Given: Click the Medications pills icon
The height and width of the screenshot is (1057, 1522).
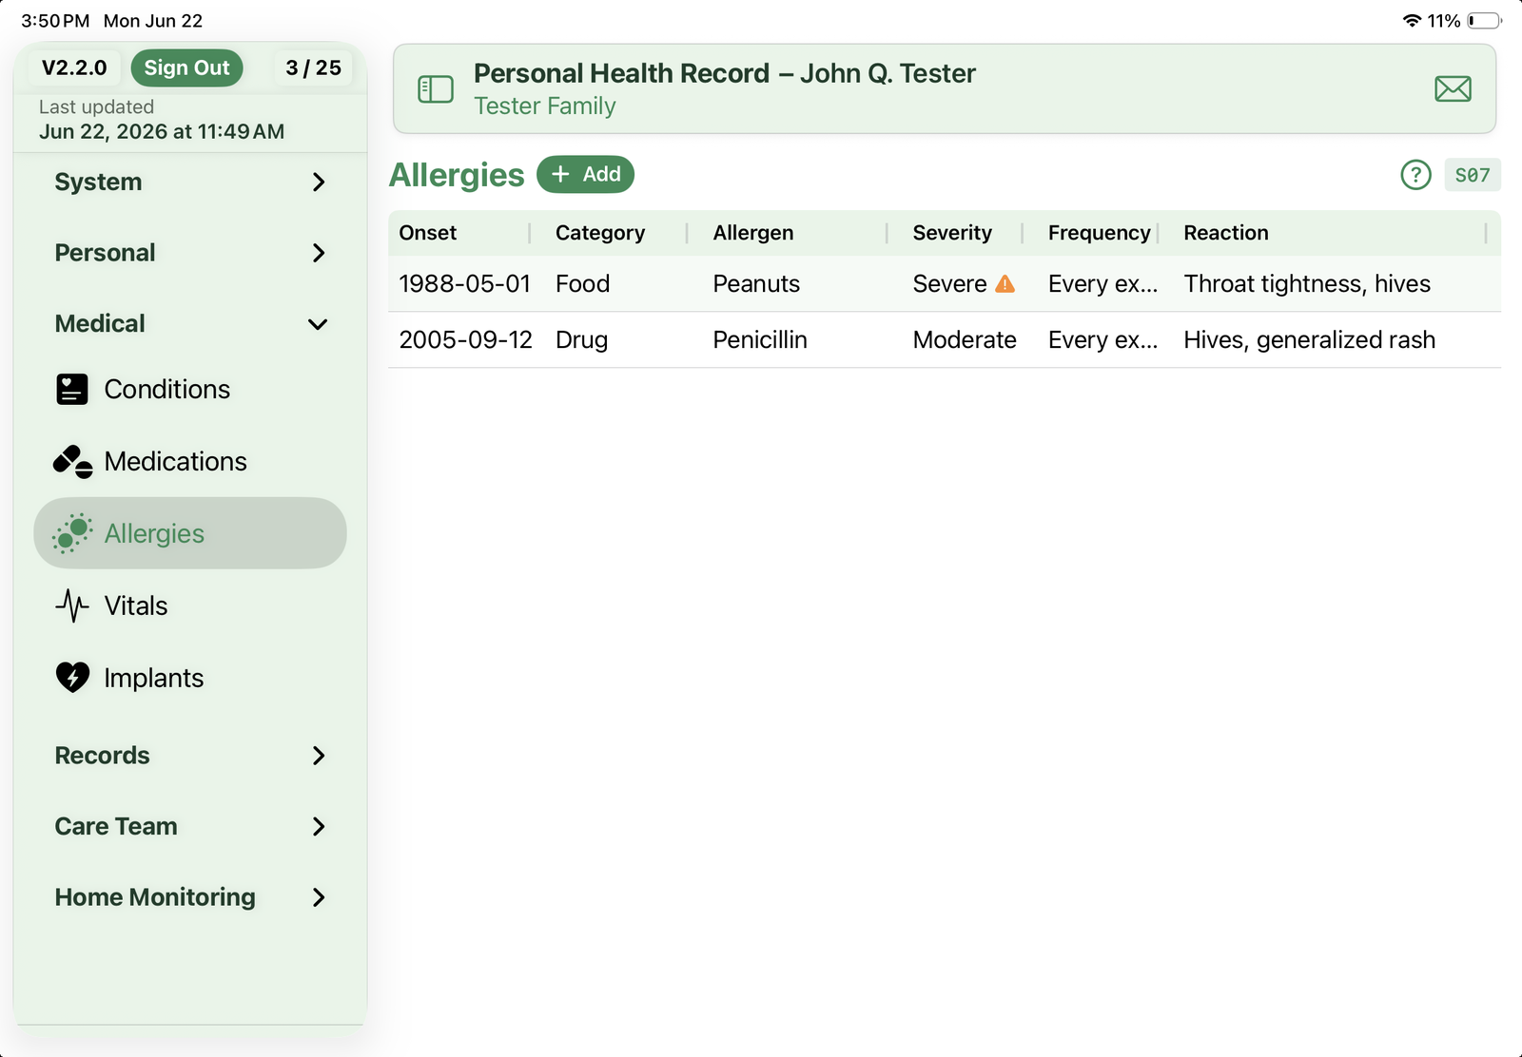Looking at the screenshot, I should [x=73, y=462].
